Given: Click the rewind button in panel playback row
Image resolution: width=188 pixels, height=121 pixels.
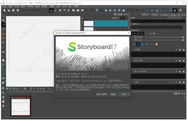Looking at the screenshot, I should tap(133, 44).
